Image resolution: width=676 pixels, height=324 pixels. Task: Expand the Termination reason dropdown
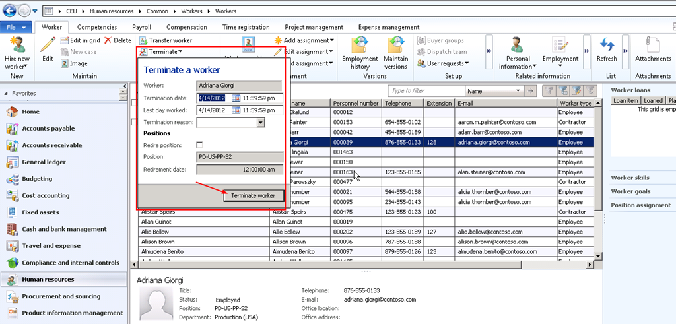coord(260,122)
